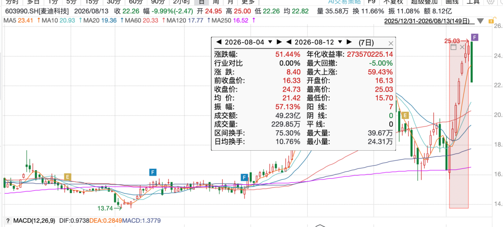Select the 月 monthly period tab
The image size is (503, 227).
coord(231,1)
